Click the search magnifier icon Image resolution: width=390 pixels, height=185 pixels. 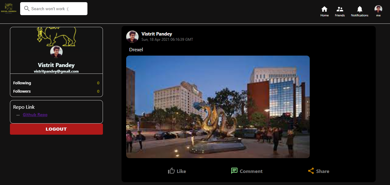27,9
